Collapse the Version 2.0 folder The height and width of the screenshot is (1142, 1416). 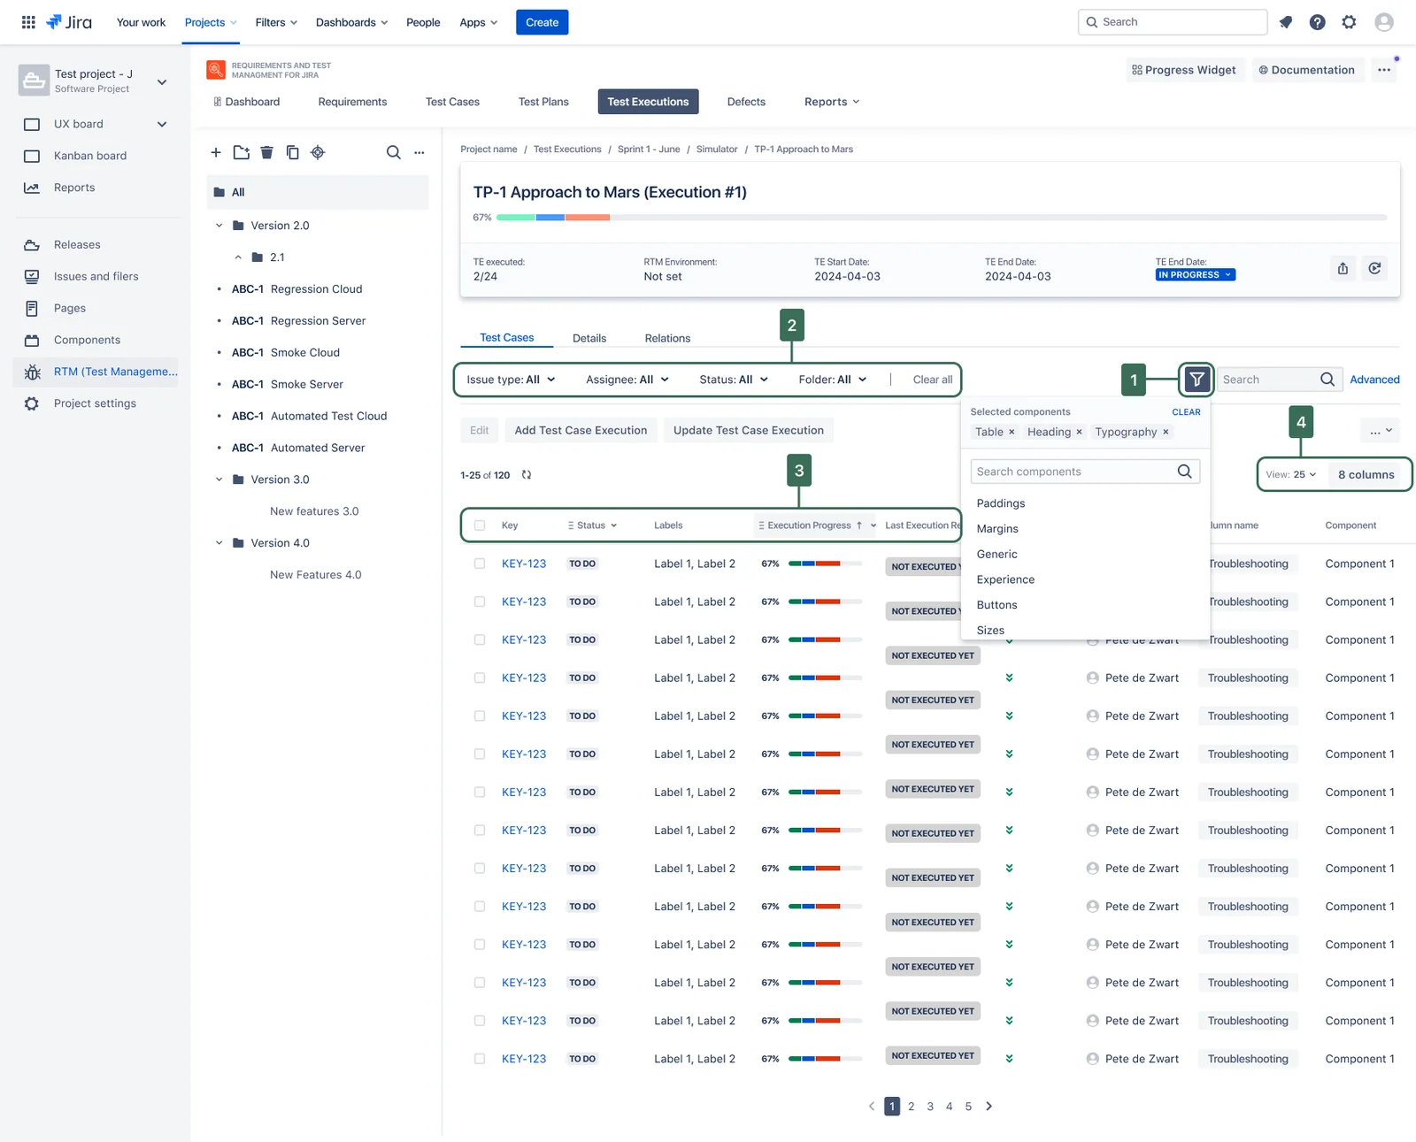point(219,226)
